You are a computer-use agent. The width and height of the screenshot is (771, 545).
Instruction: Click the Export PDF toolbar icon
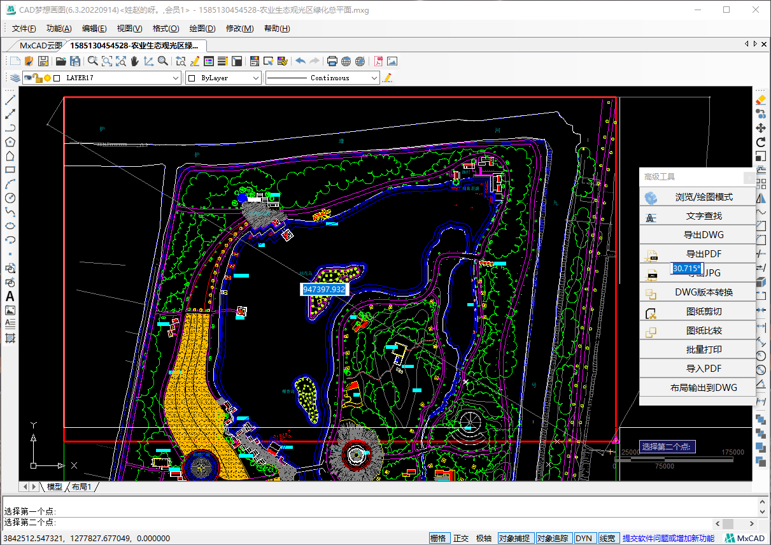(x=378, y=61)
